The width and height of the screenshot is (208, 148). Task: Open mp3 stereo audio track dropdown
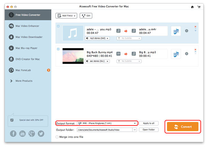tap(97, 38)
